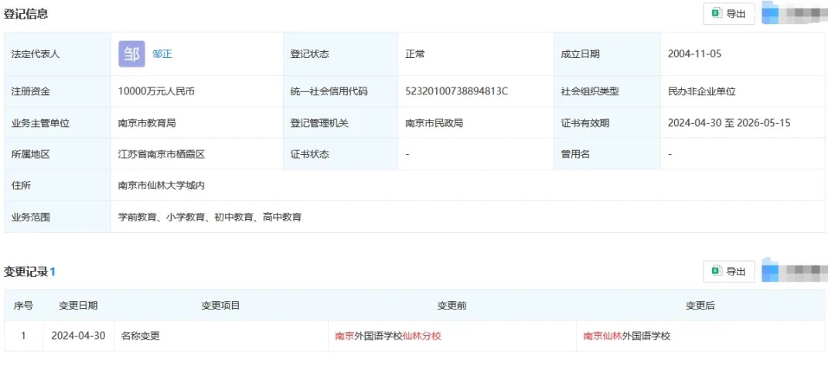The image size is (835, 380).
Task: Select supervising unit 南京市教育局
Action: point(146,123)
